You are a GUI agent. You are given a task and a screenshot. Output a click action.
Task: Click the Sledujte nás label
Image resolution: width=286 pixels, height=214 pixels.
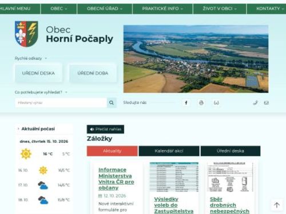pos(135,103)
